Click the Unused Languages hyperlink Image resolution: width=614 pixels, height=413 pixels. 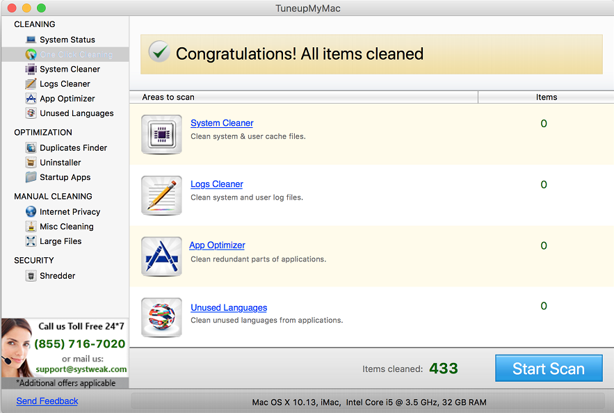[229, 308]
